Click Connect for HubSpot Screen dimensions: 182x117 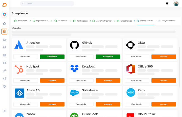coord(52,80)
